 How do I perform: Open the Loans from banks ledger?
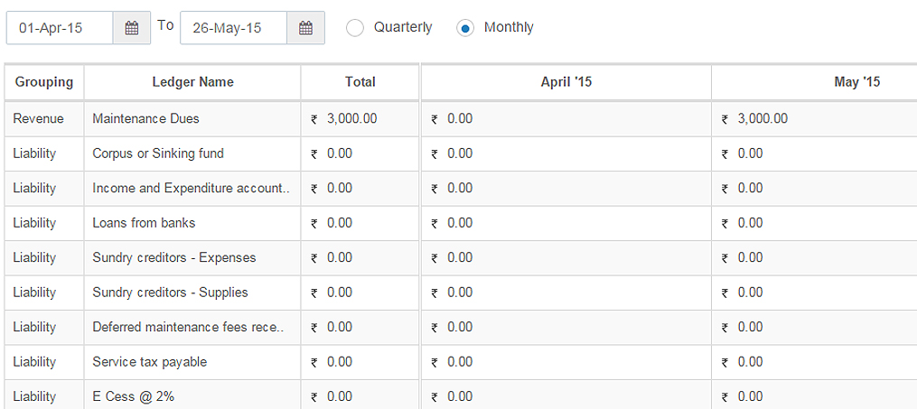click(144, 223)
